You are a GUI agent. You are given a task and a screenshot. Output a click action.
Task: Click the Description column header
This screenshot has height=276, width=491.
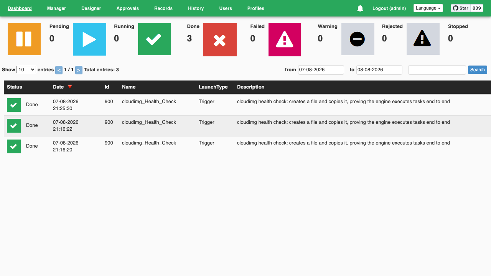pyautogui.click(x=251, y=87)
